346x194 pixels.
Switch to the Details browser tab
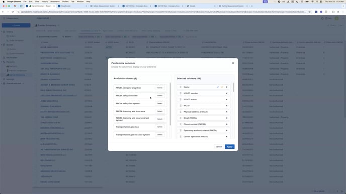click(x=201, y=6)
